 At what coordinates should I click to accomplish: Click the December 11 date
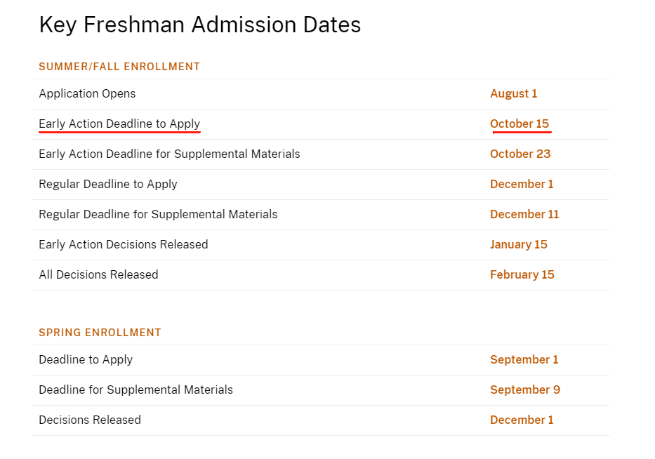tap(524, 214)
